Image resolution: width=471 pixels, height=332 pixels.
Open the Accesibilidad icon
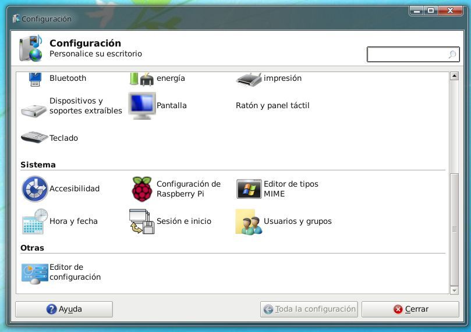tap(35, 188)
